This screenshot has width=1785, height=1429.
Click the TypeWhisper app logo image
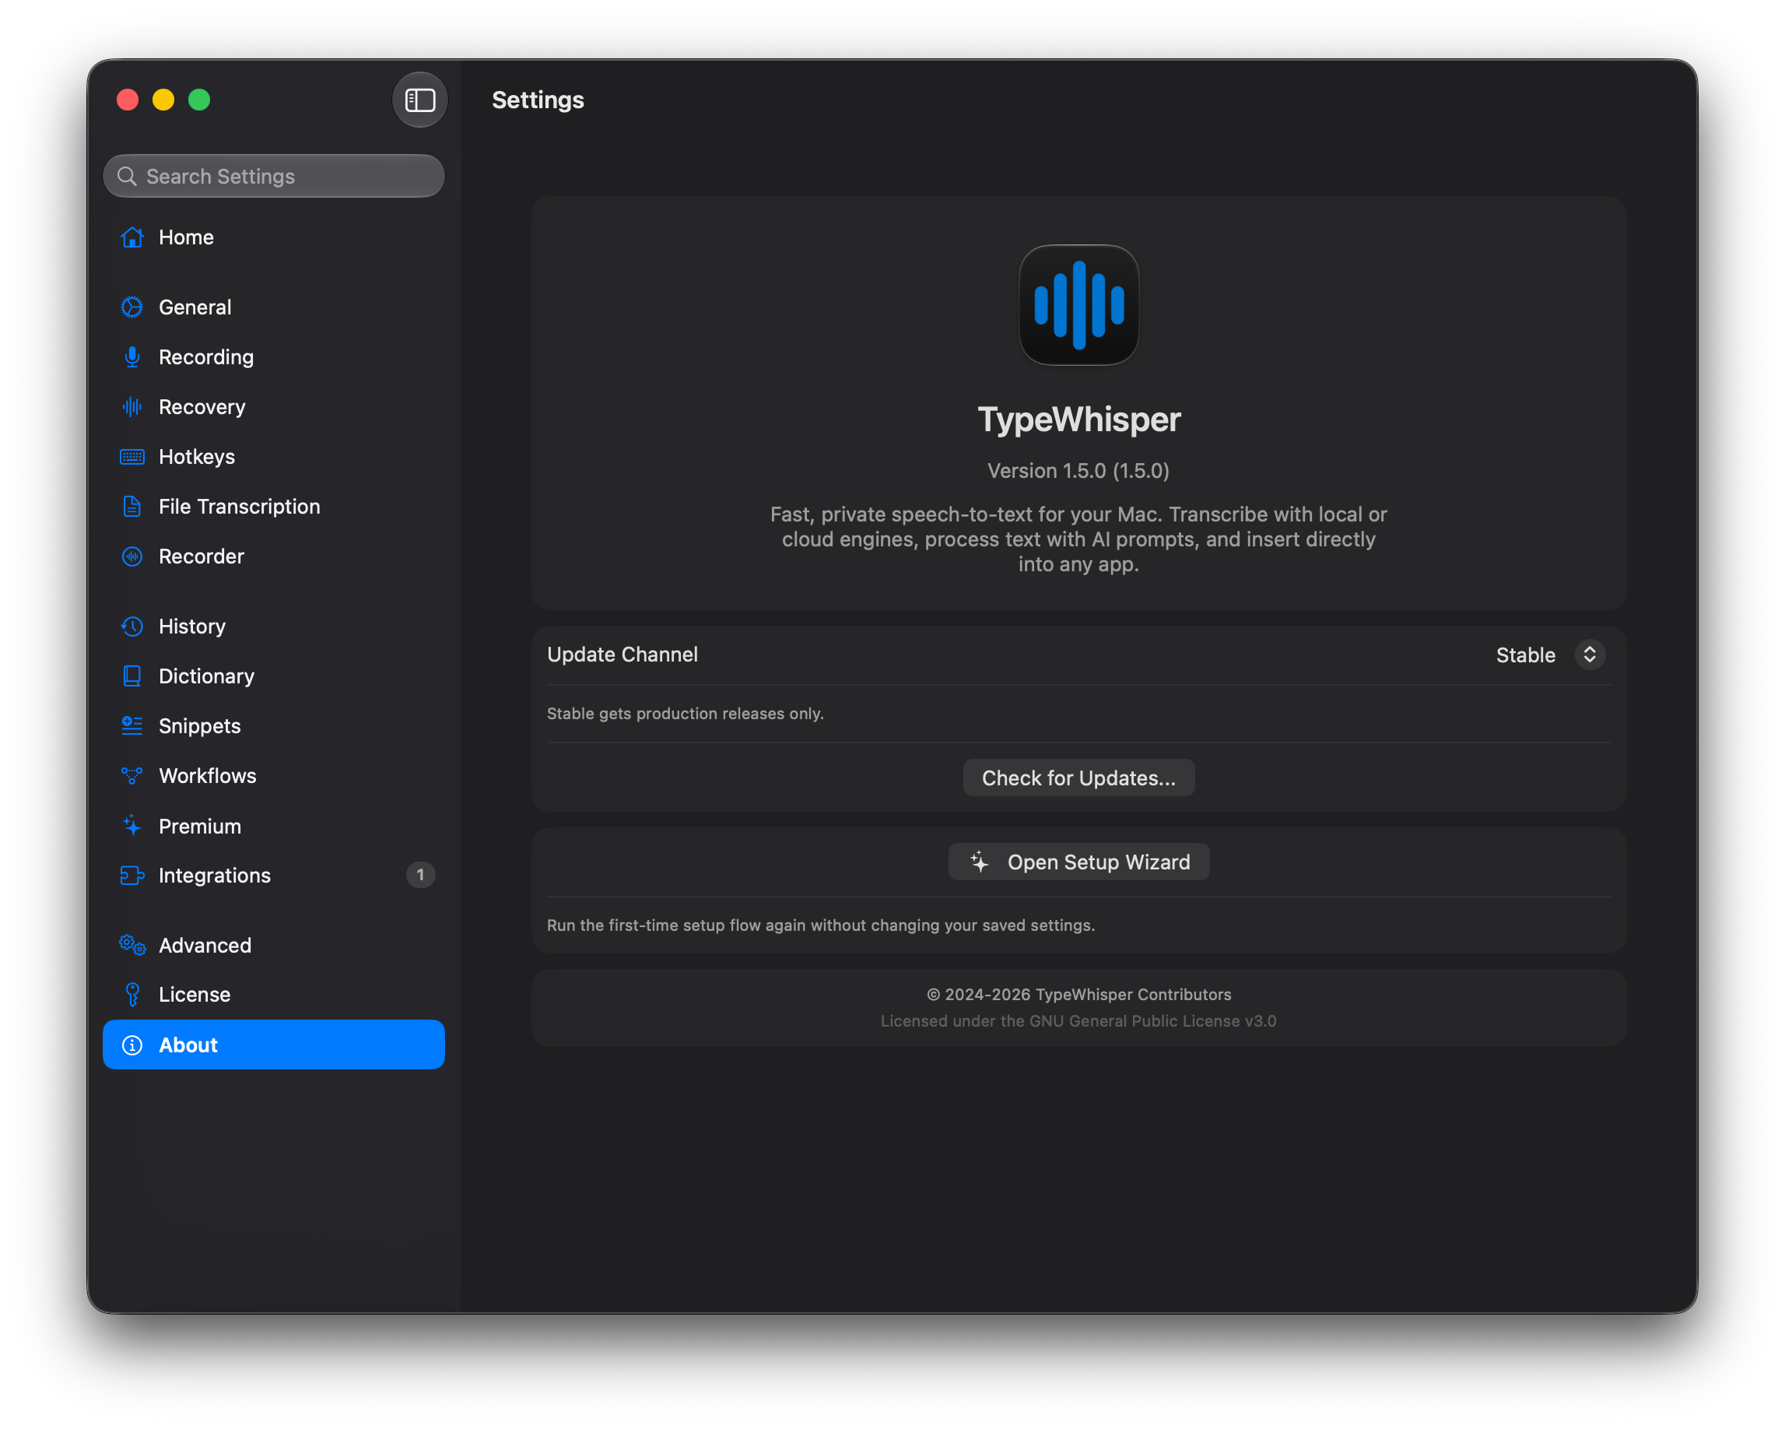click(x=1078, y=304)
